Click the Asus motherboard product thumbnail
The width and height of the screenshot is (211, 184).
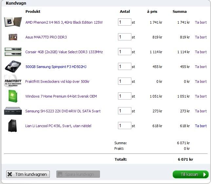(x=13, y=37)
